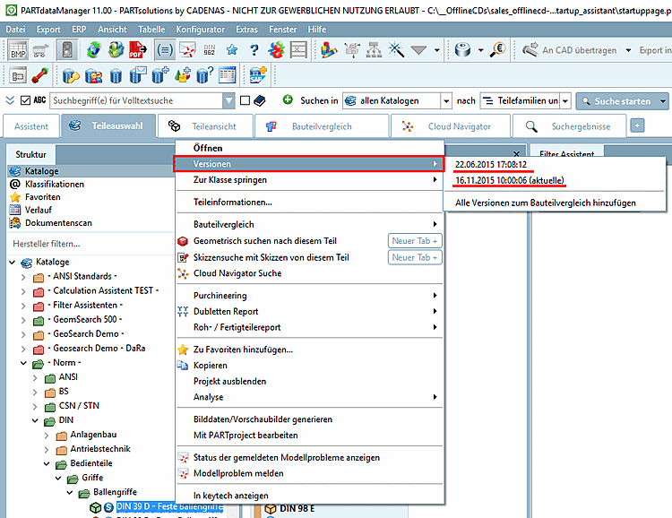Click the Volltextsuche search input field
Screen dimensions: 672x518
pyautogui.click(x=137, y=100)
